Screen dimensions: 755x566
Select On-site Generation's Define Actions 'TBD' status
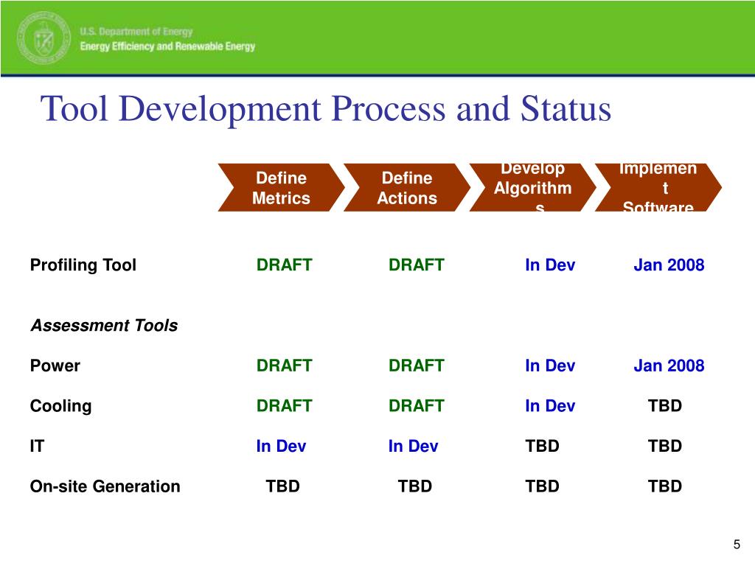tap(414, 486)
